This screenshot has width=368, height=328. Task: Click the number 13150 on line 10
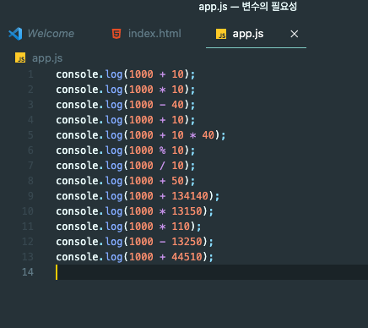[187, 211]
